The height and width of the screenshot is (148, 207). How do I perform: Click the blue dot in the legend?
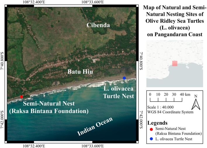point(152,139)
